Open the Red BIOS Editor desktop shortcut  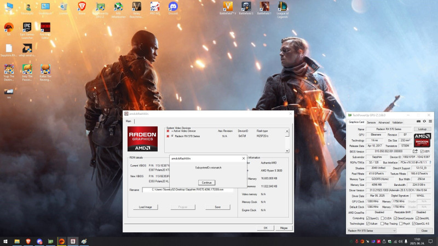coord(45,31)
